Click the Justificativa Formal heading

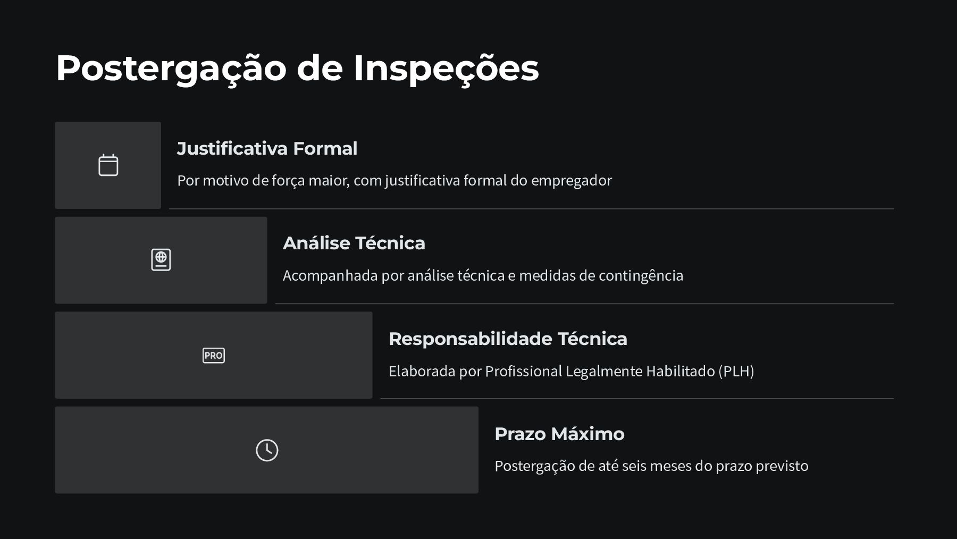click(x=267, y=148)
